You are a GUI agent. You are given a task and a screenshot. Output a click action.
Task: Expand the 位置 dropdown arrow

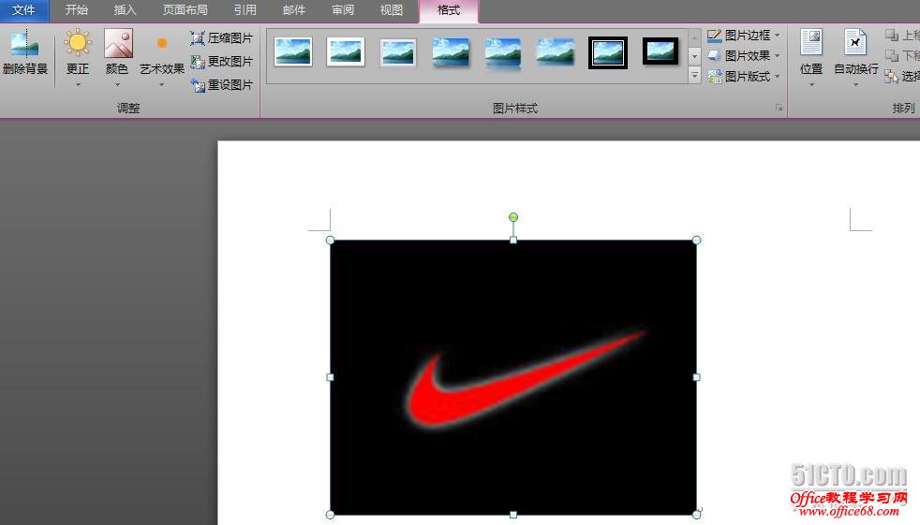pyautogui.click(x=811, y=85)
